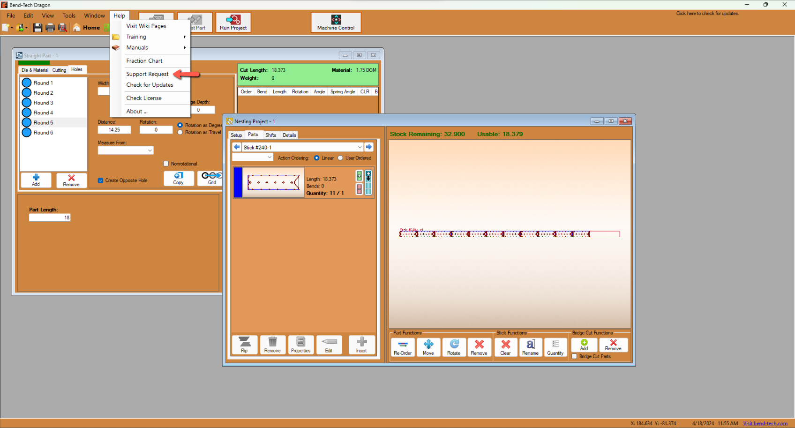Toggle the Nonrotational checkbox
This screenshot has width=795, height=428.
(x=166, y=164)
